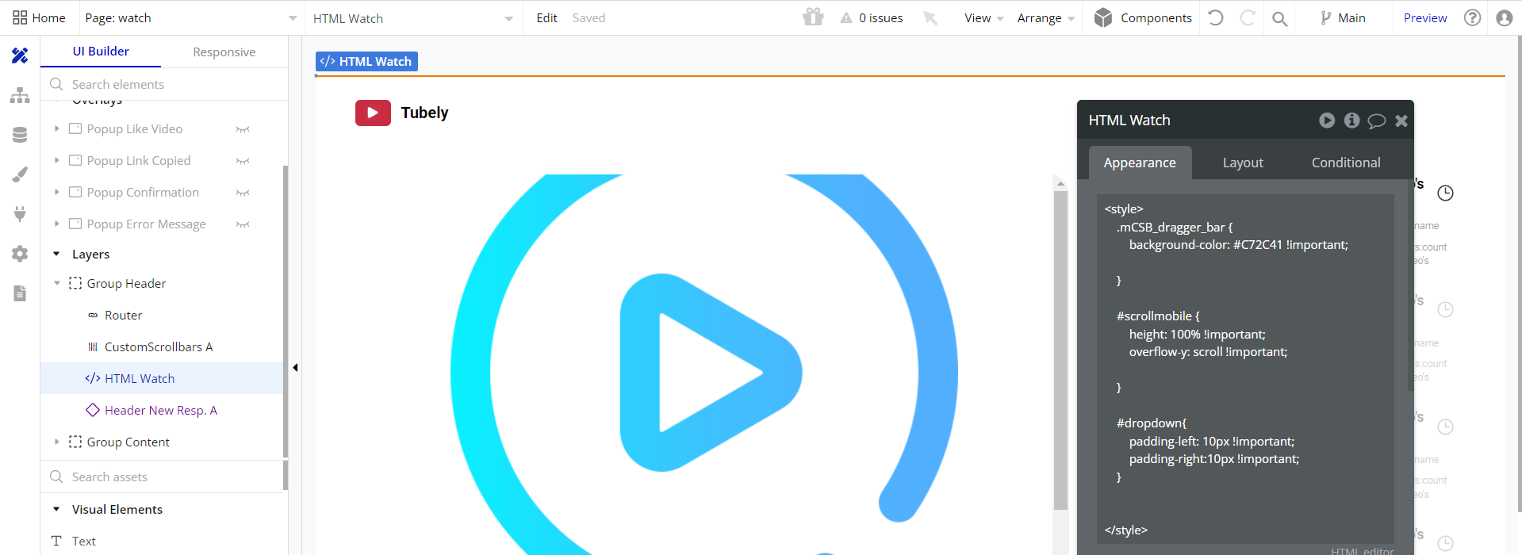Viewport: 1522px width, 555px height.
Task: Open the Preview link
Action: point(1425,17)
